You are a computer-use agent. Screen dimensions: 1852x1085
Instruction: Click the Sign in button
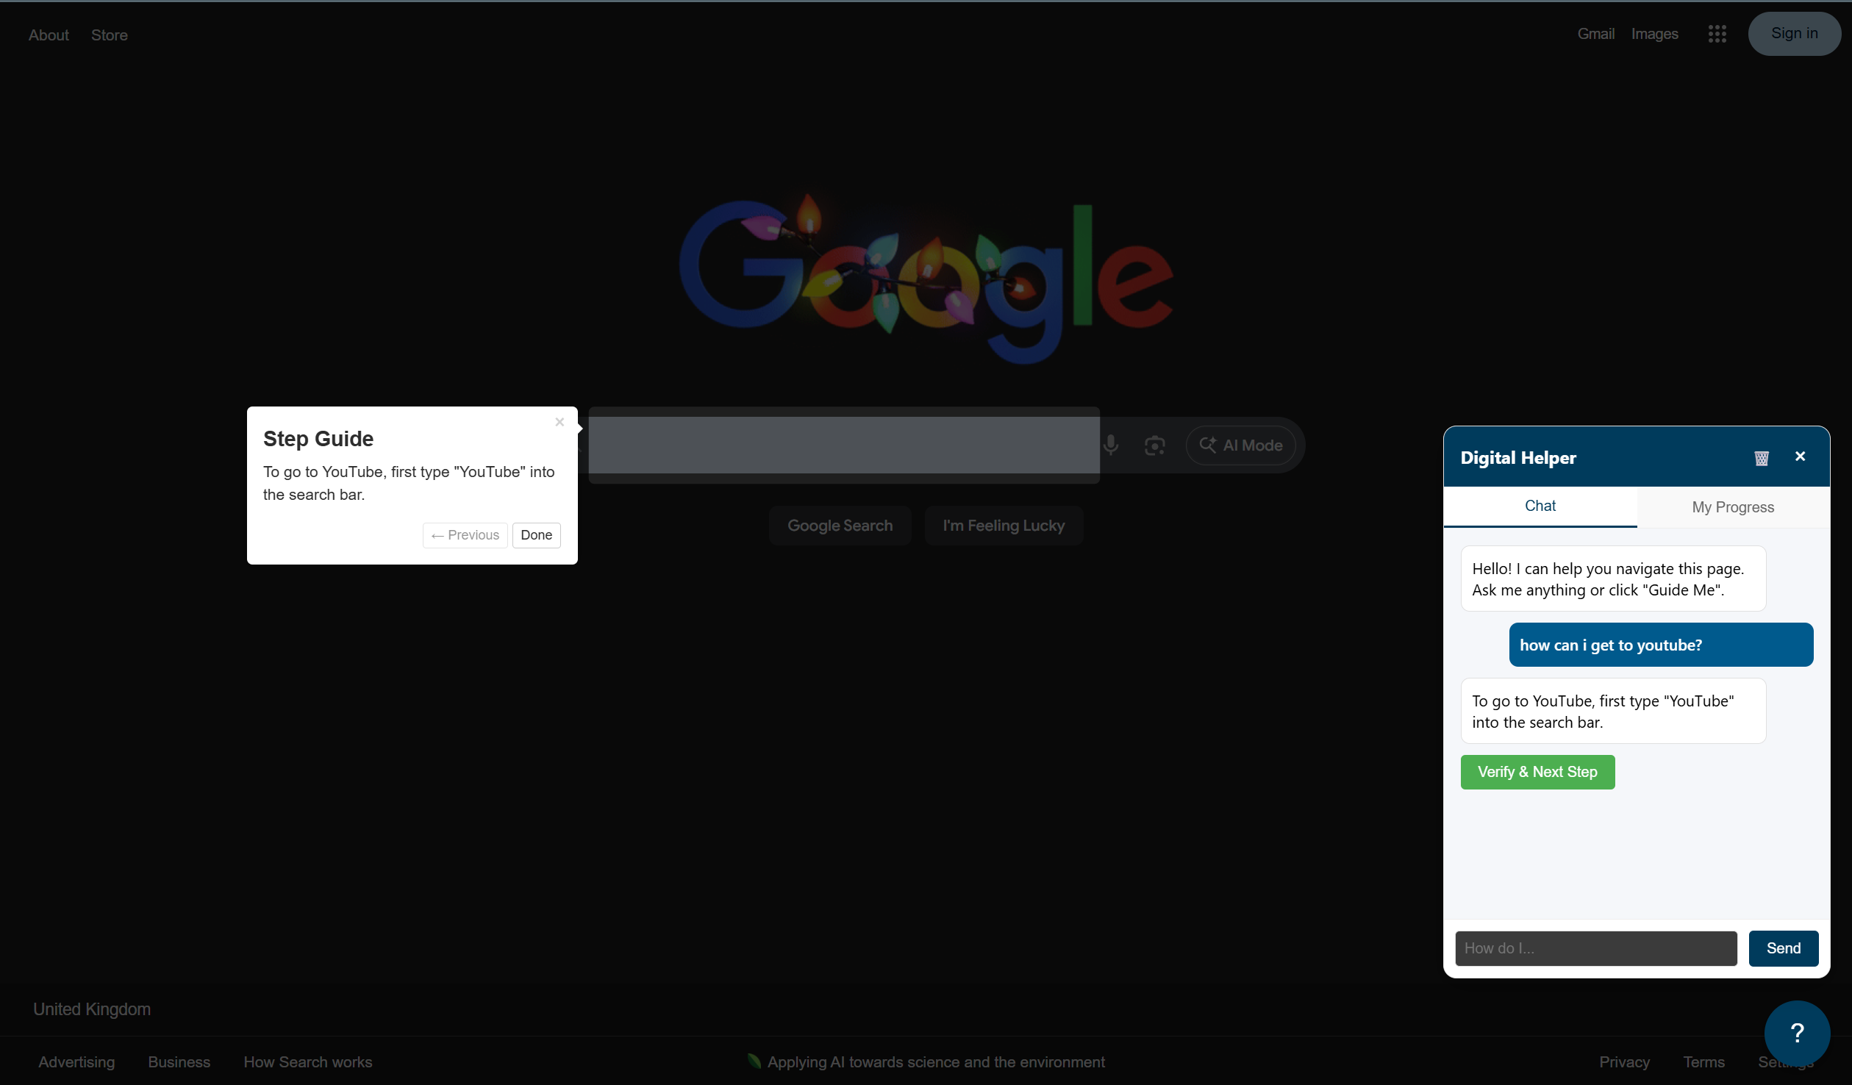pos(1794,34)
